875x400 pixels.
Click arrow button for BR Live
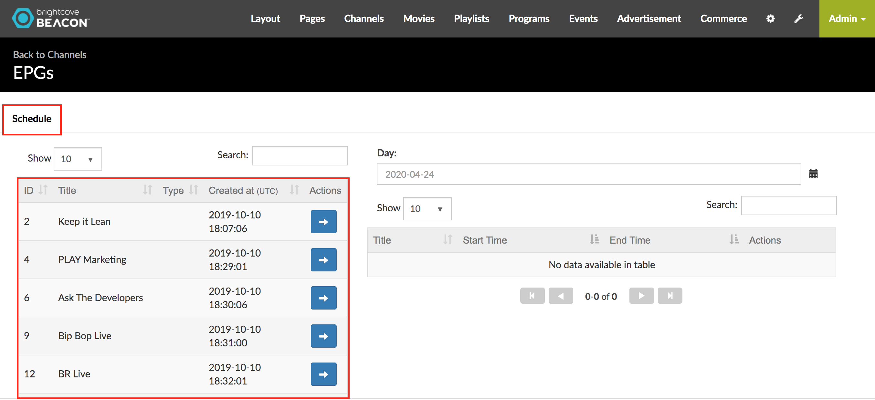click(x=323, y=374)
